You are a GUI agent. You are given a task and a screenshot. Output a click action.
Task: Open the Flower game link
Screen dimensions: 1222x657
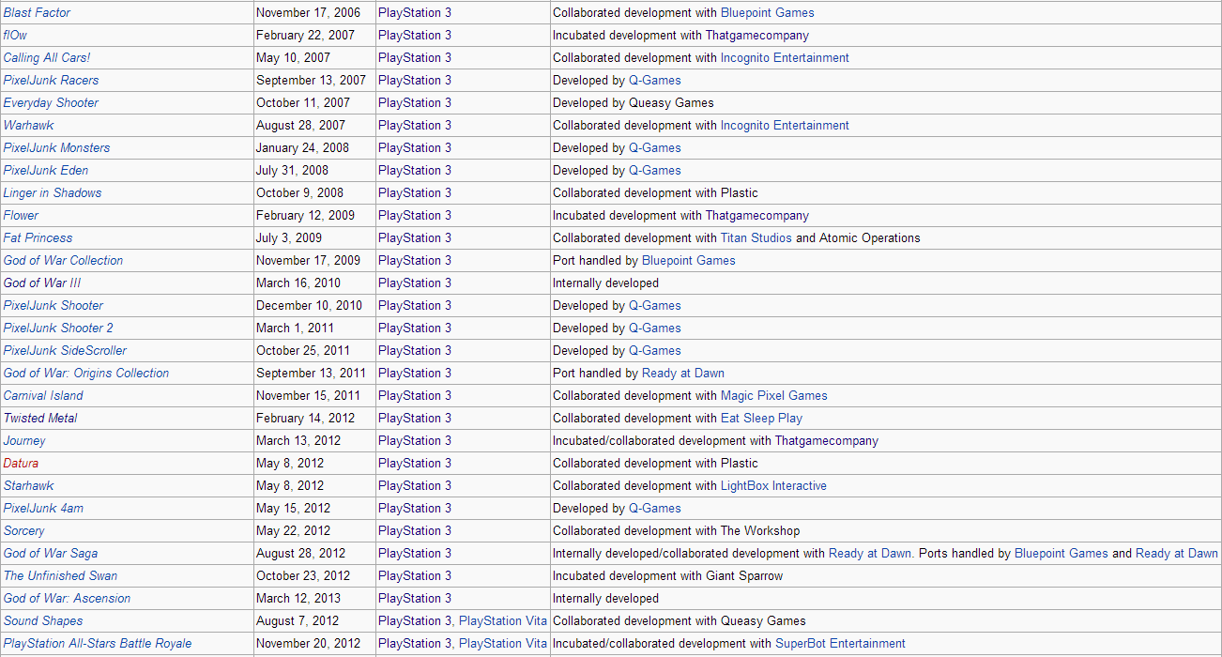coord(21,215)
